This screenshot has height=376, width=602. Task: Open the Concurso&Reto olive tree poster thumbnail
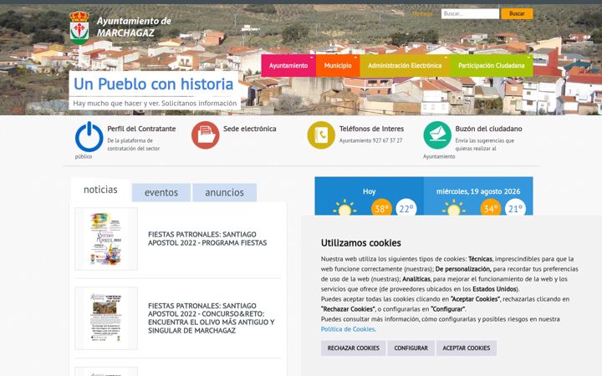pos(106,318)
